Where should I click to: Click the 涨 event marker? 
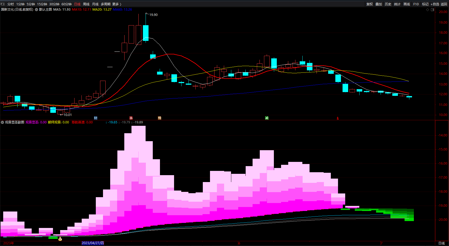pos(131,118)
